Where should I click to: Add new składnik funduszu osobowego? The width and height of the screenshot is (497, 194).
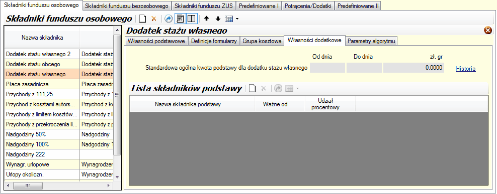143,19
